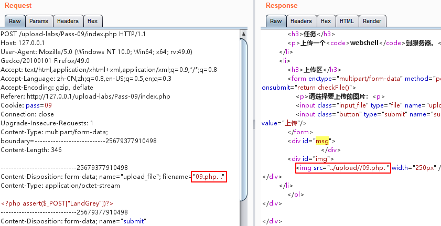
Task: Click the <h3>任务</h3> line in response
Action: [311, 34]
